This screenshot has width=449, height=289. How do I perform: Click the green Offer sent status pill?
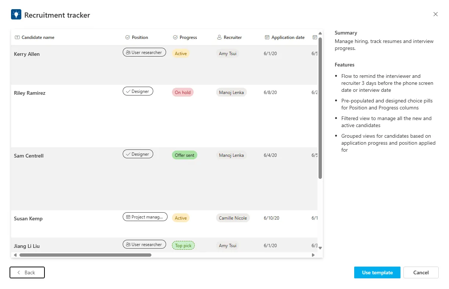pyautogui.click(x=184, y=155)
